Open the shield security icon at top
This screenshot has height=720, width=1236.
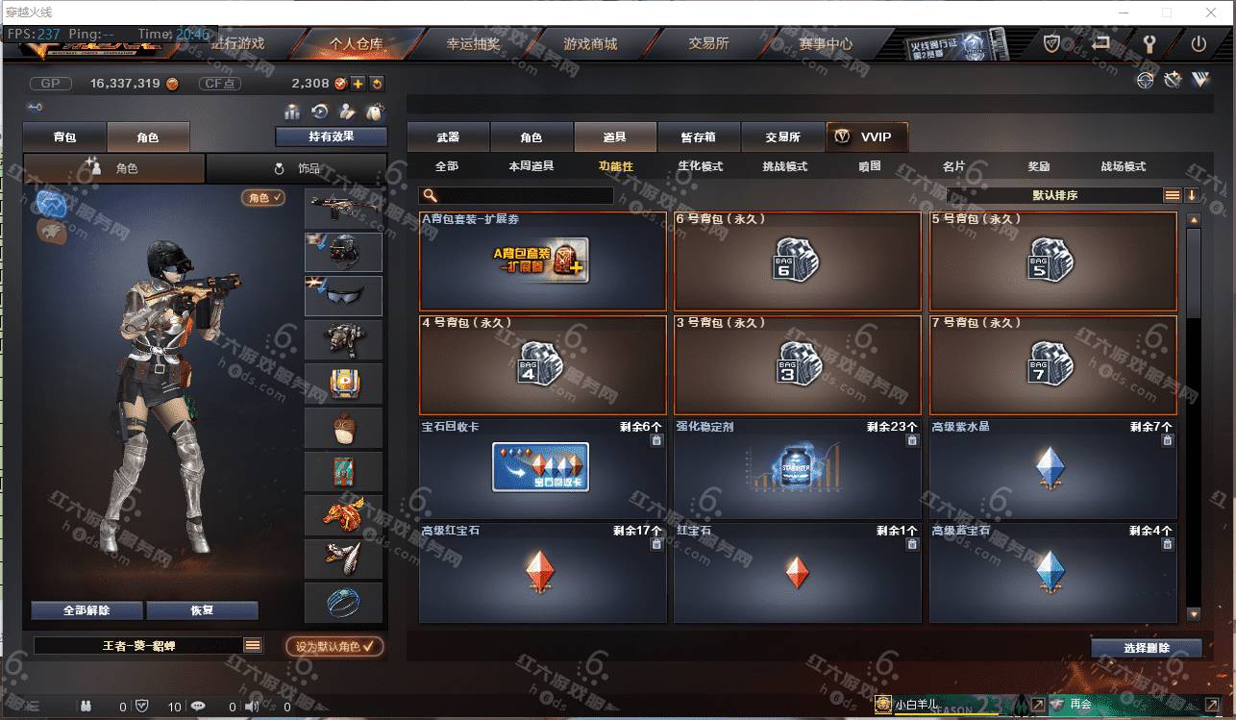click(1052, 43)
